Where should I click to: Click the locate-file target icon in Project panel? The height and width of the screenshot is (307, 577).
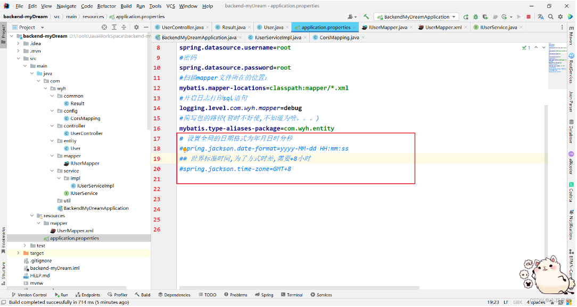tap(104, 27)
